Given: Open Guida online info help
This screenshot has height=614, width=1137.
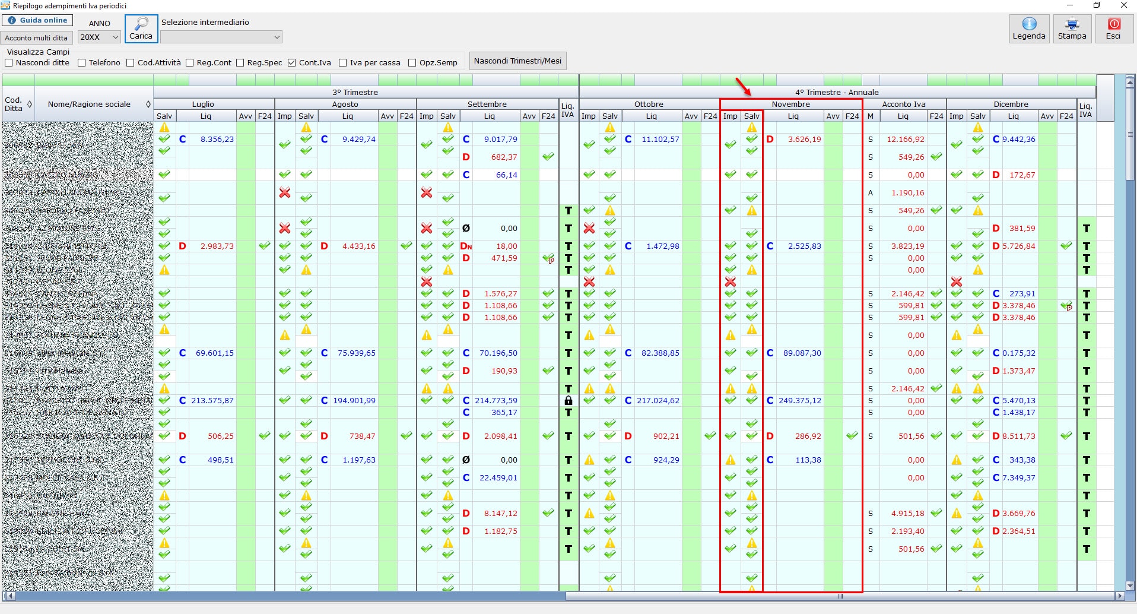Looking at the screenshot, I should (x=37, y=20).
